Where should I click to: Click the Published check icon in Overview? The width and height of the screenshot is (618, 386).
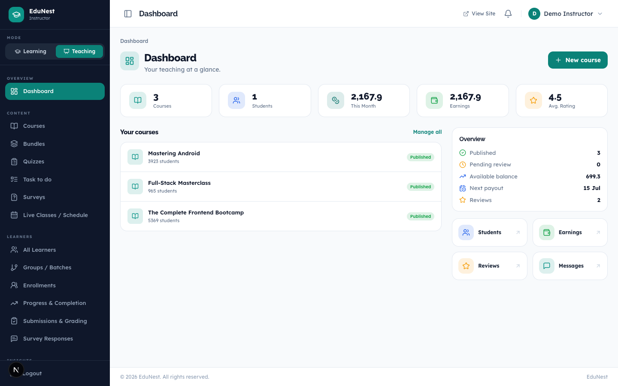click(x=463, y=153)
